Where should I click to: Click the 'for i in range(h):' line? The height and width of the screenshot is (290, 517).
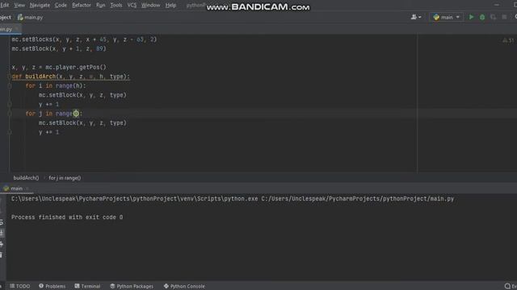coord(56,86)
